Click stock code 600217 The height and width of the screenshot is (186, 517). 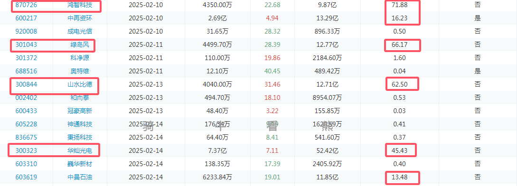[x=26, y=18]
